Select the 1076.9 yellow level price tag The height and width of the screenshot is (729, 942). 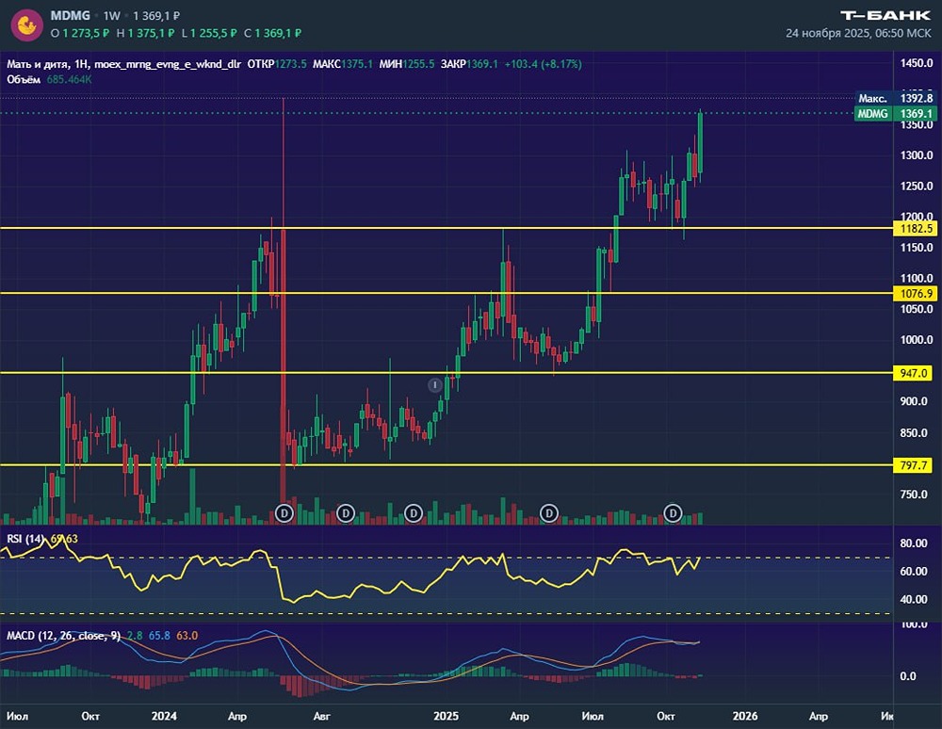click(915, 294)
